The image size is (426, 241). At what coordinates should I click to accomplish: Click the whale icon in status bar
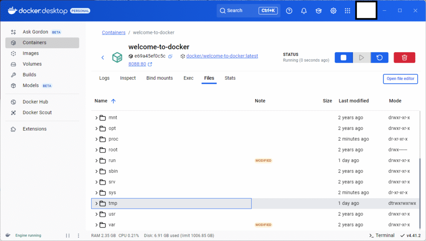8,235
